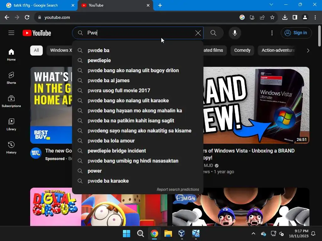Screen dimensions: 322x241
Task: Open YouTube settings three-dot menu
Action: 272,33
